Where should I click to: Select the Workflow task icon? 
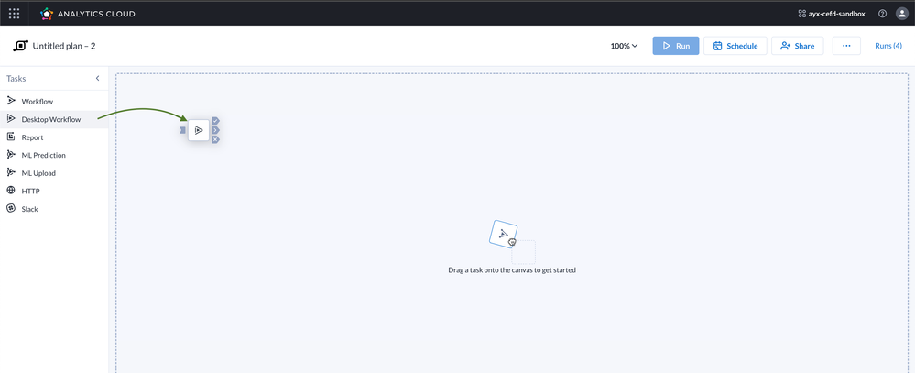(10, 101)
